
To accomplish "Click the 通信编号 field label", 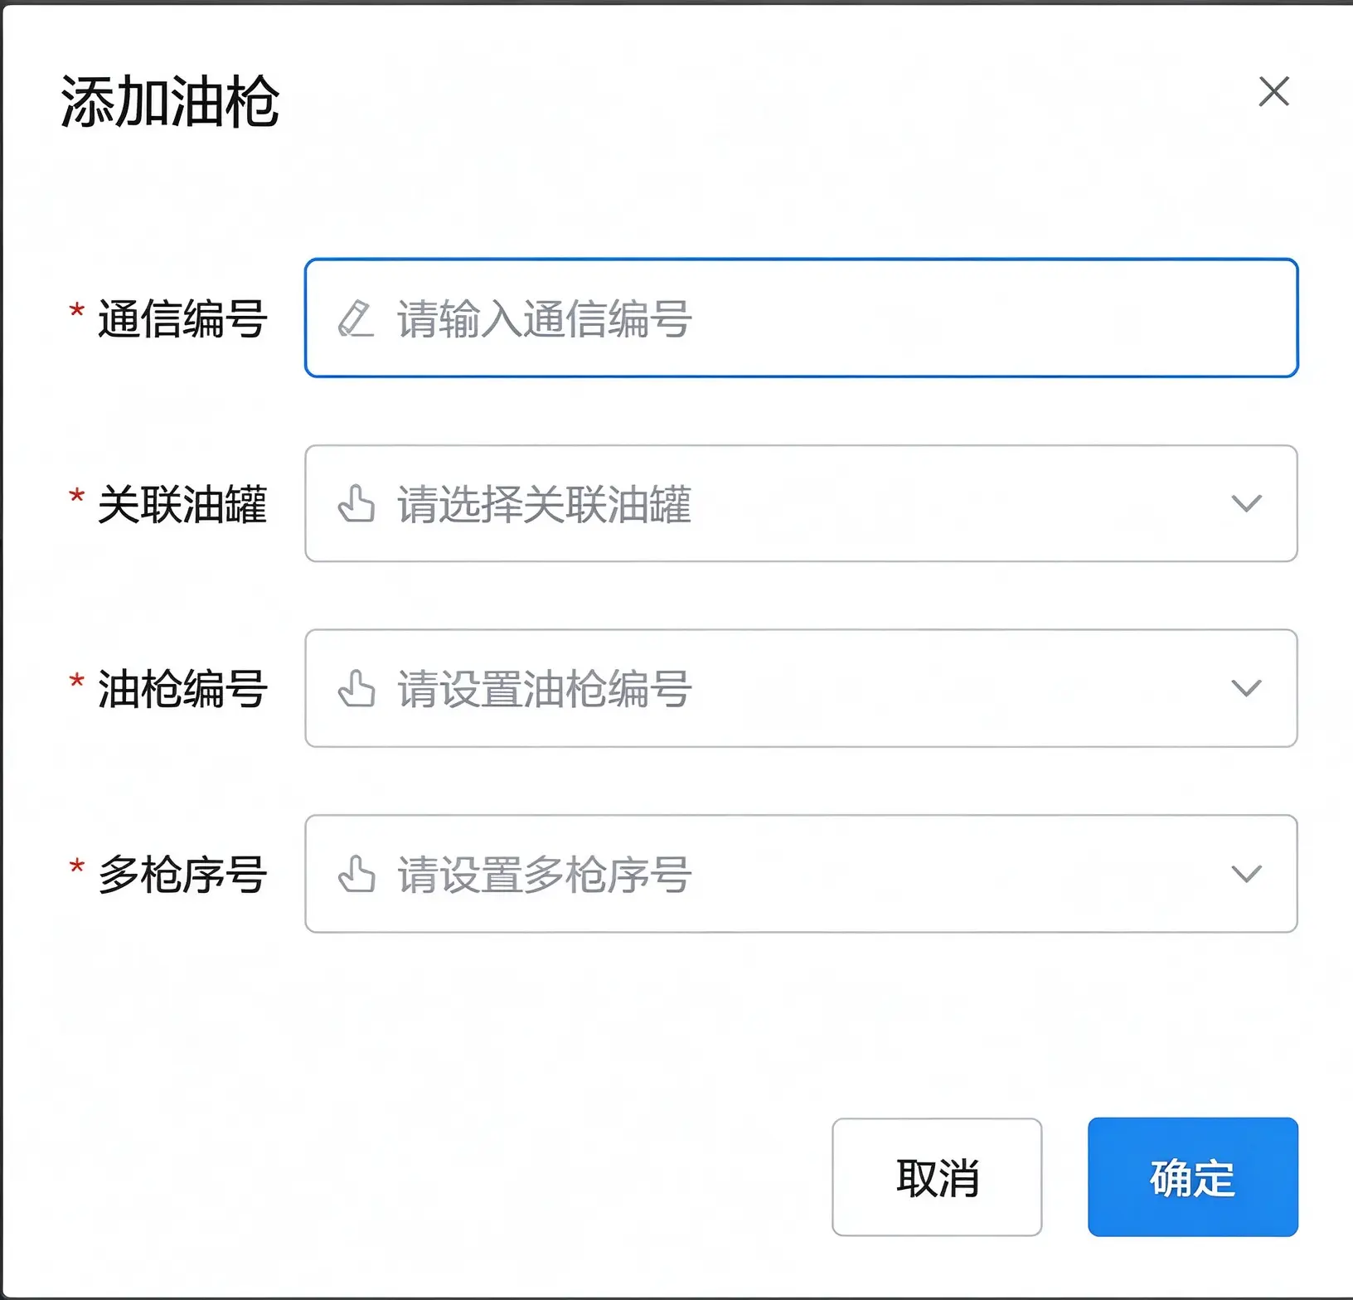I will pos(182,319).
